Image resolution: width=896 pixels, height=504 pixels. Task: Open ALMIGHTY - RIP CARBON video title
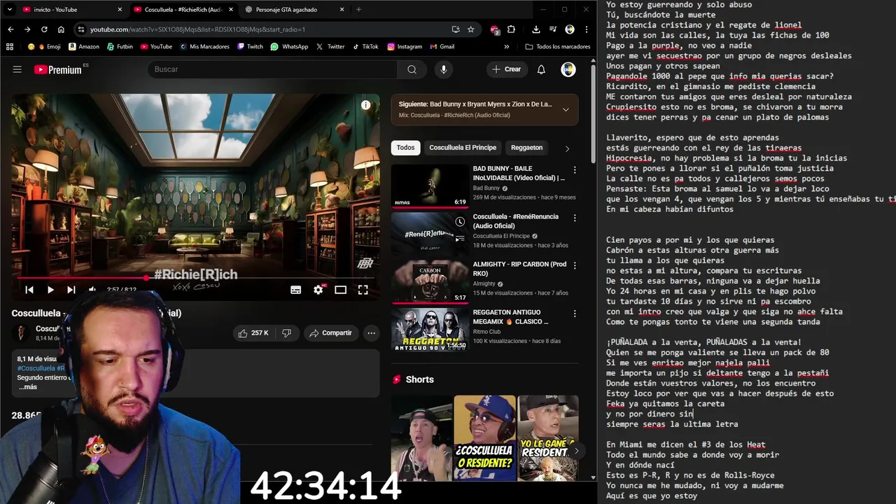pyautogui.click(x=519, y=269)
